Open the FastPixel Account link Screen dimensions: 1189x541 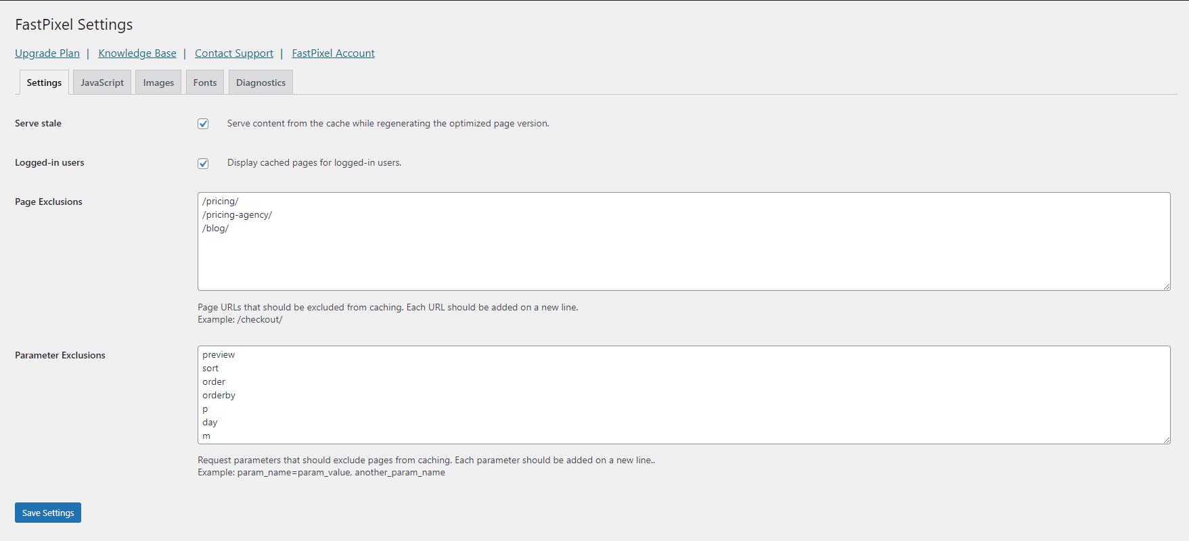click(333, 53)
